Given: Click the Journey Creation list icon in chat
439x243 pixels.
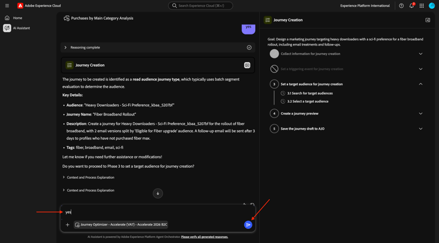Looking at the screenshot, I should tap(70, 65).
